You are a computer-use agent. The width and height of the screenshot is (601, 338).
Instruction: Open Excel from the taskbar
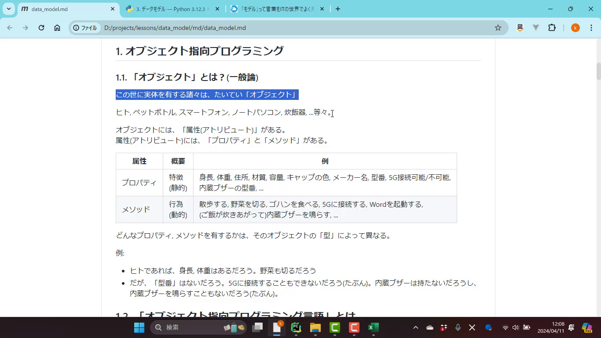tap(374, 327)
